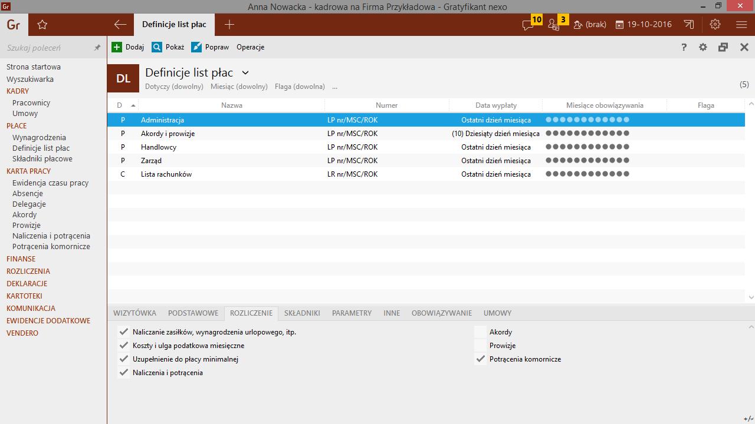This screenshot has height=424, width=755.
Task: Toggle the Potrącenia komornicze checkbox
Action: (480, 359)
